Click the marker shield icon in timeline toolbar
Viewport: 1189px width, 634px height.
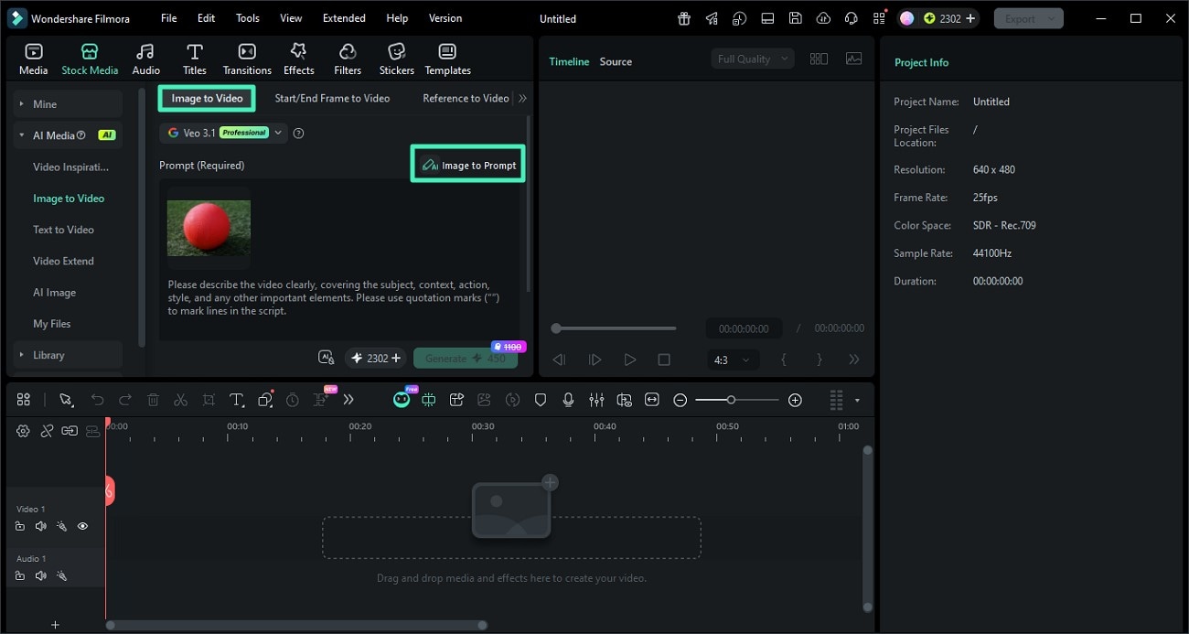(x=541, y=400)
